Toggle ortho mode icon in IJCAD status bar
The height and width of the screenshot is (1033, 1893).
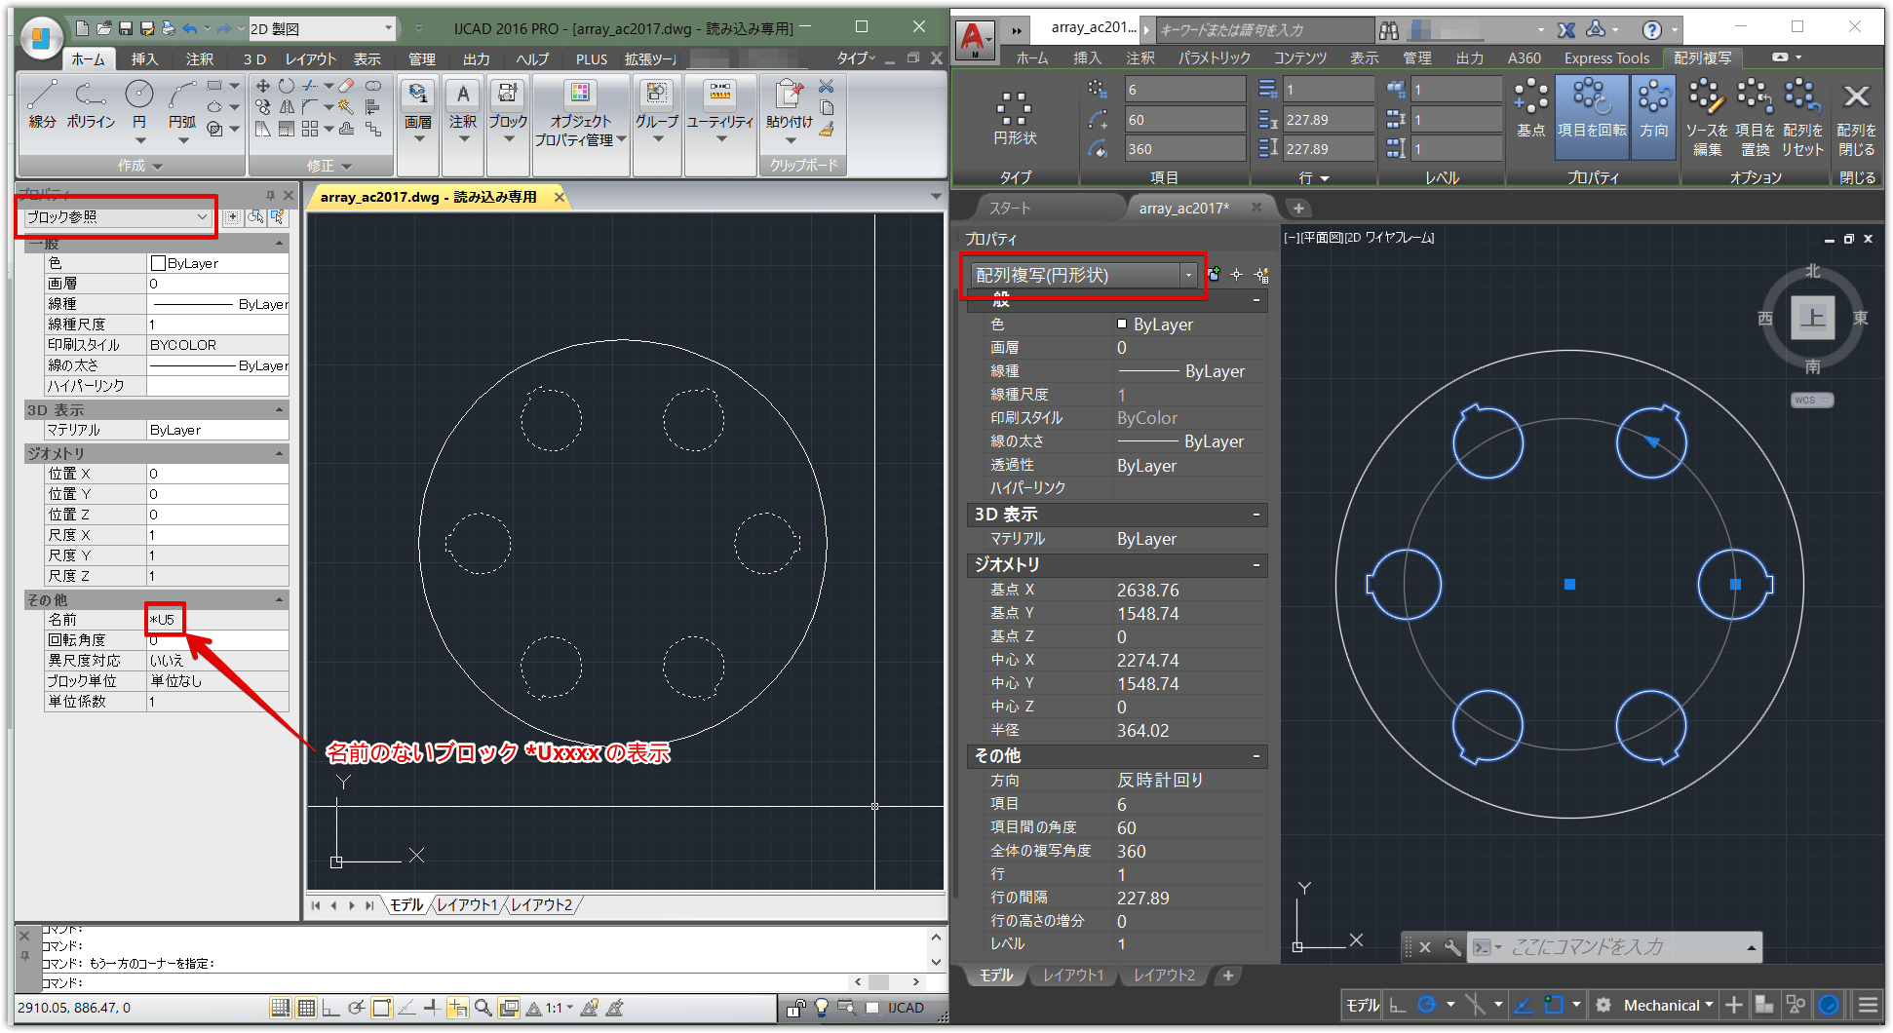(x=330, y=1008)
